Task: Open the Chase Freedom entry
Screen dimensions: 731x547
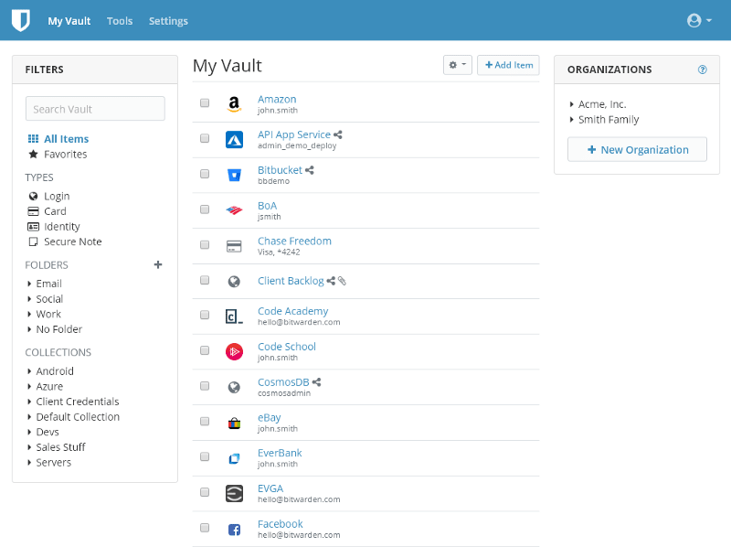Action: tap(294, 241)
